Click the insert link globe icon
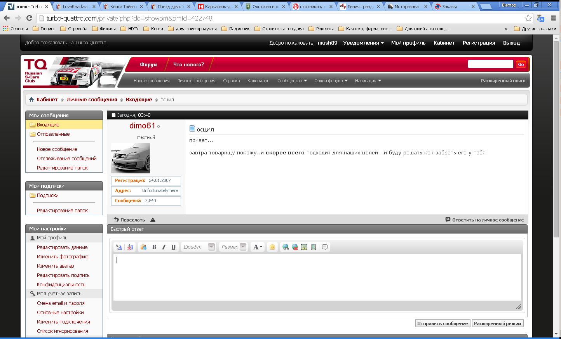The height and width of the screenshot is (339, 561). (286, 247)
